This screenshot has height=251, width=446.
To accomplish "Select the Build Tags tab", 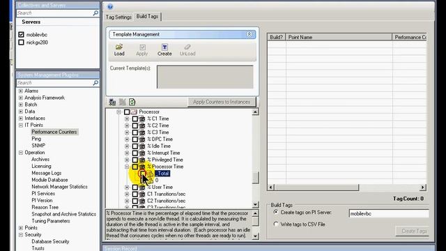I will [x=147, y=17].
